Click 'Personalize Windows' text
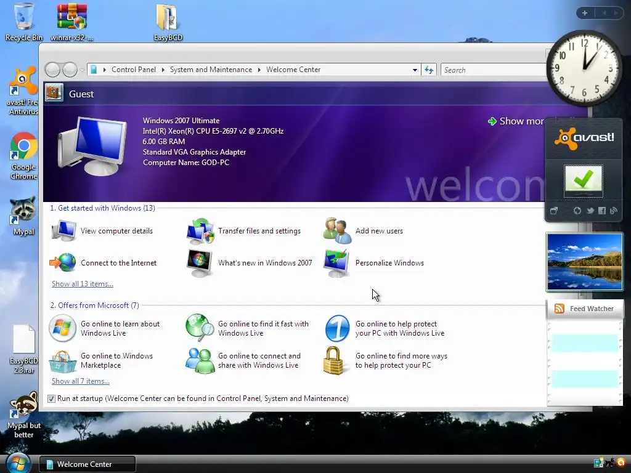Screen dimensions: 631x473 [389, 263]
